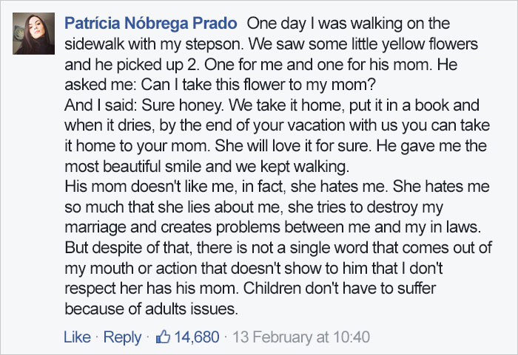View the 14,680 people who liked

click(x=195, y=337)
